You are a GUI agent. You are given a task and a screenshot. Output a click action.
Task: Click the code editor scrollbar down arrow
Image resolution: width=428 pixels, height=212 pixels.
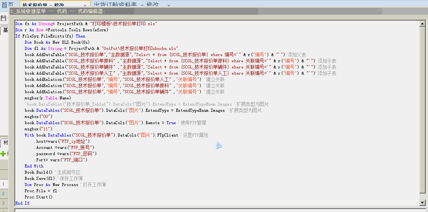pos(423,202)
